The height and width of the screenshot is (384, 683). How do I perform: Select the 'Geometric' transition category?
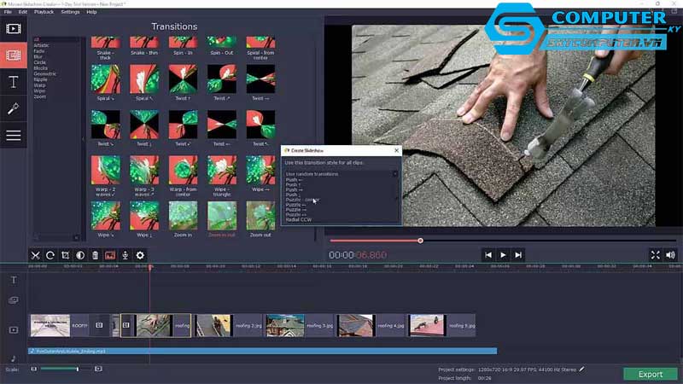45,73
